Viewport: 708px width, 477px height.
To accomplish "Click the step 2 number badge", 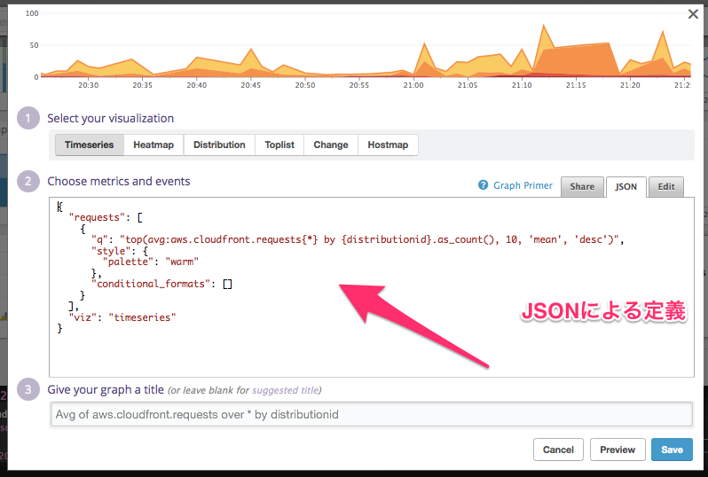I will tap(28, 181).
